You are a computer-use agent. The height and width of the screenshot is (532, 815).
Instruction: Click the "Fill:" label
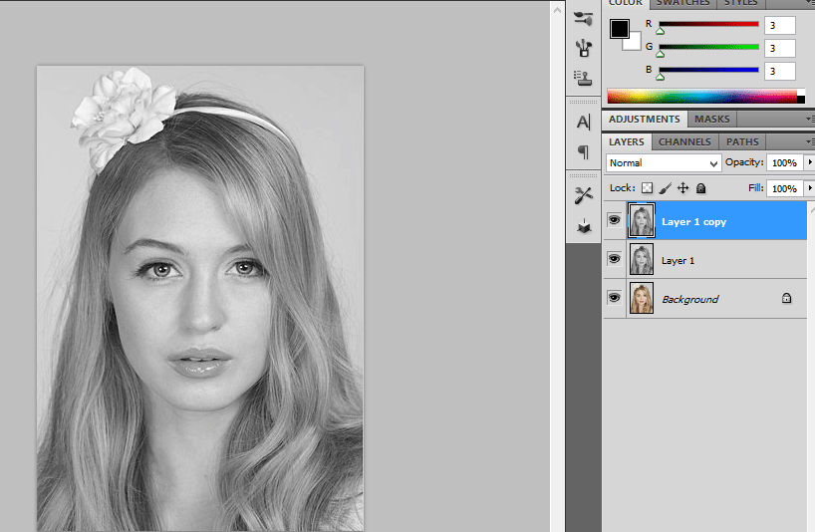click(756, 187)
